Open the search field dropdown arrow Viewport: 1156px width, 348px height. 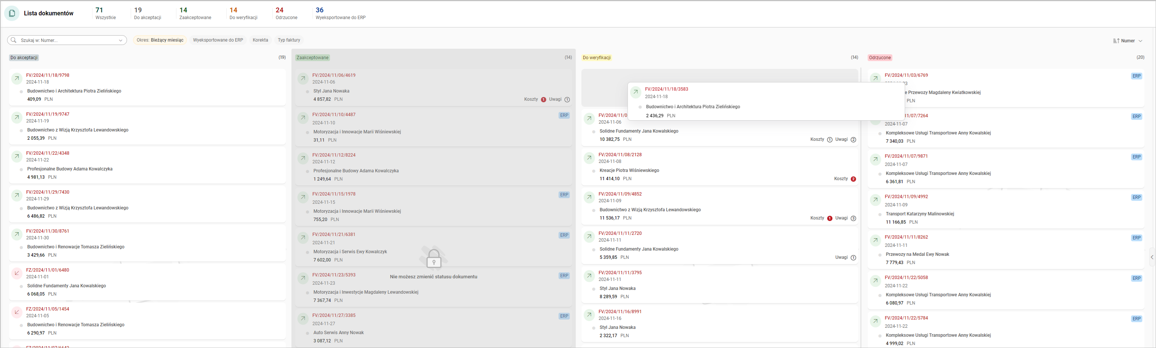click(120, 40)
